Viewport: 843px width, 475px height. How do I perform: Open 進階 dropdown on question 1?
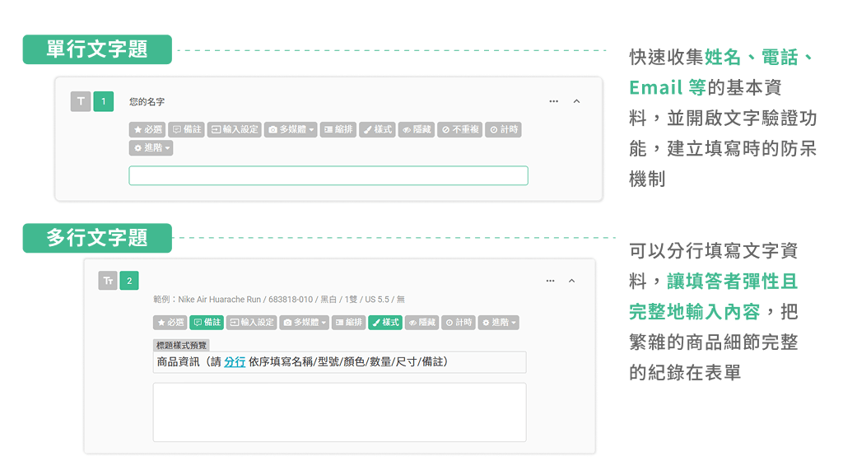pos(151,147)
